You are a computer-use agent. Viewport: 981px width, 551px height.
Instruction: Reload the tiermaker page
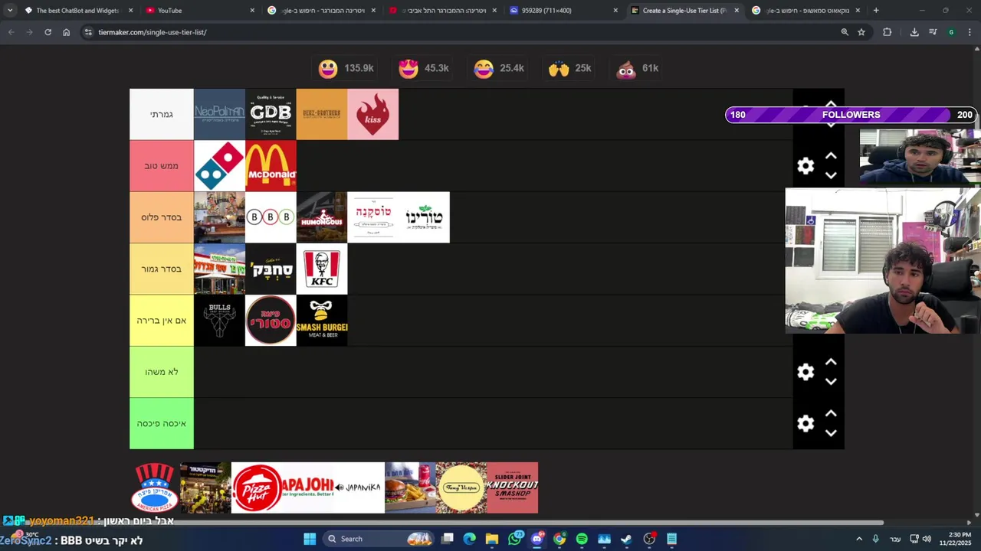(48, 32)
